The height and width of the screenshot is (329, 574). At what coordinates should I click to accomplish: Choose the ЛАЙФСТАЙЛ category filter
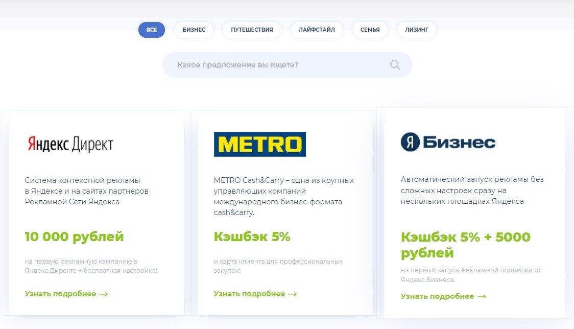click(x=317, y=30)
